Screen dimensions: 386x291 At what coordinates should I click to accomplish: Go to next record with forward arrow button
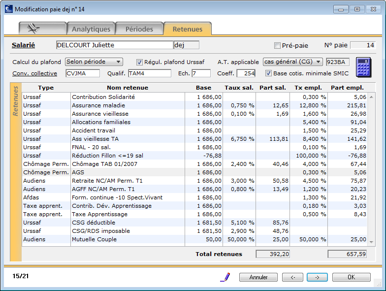click(317, 277)
